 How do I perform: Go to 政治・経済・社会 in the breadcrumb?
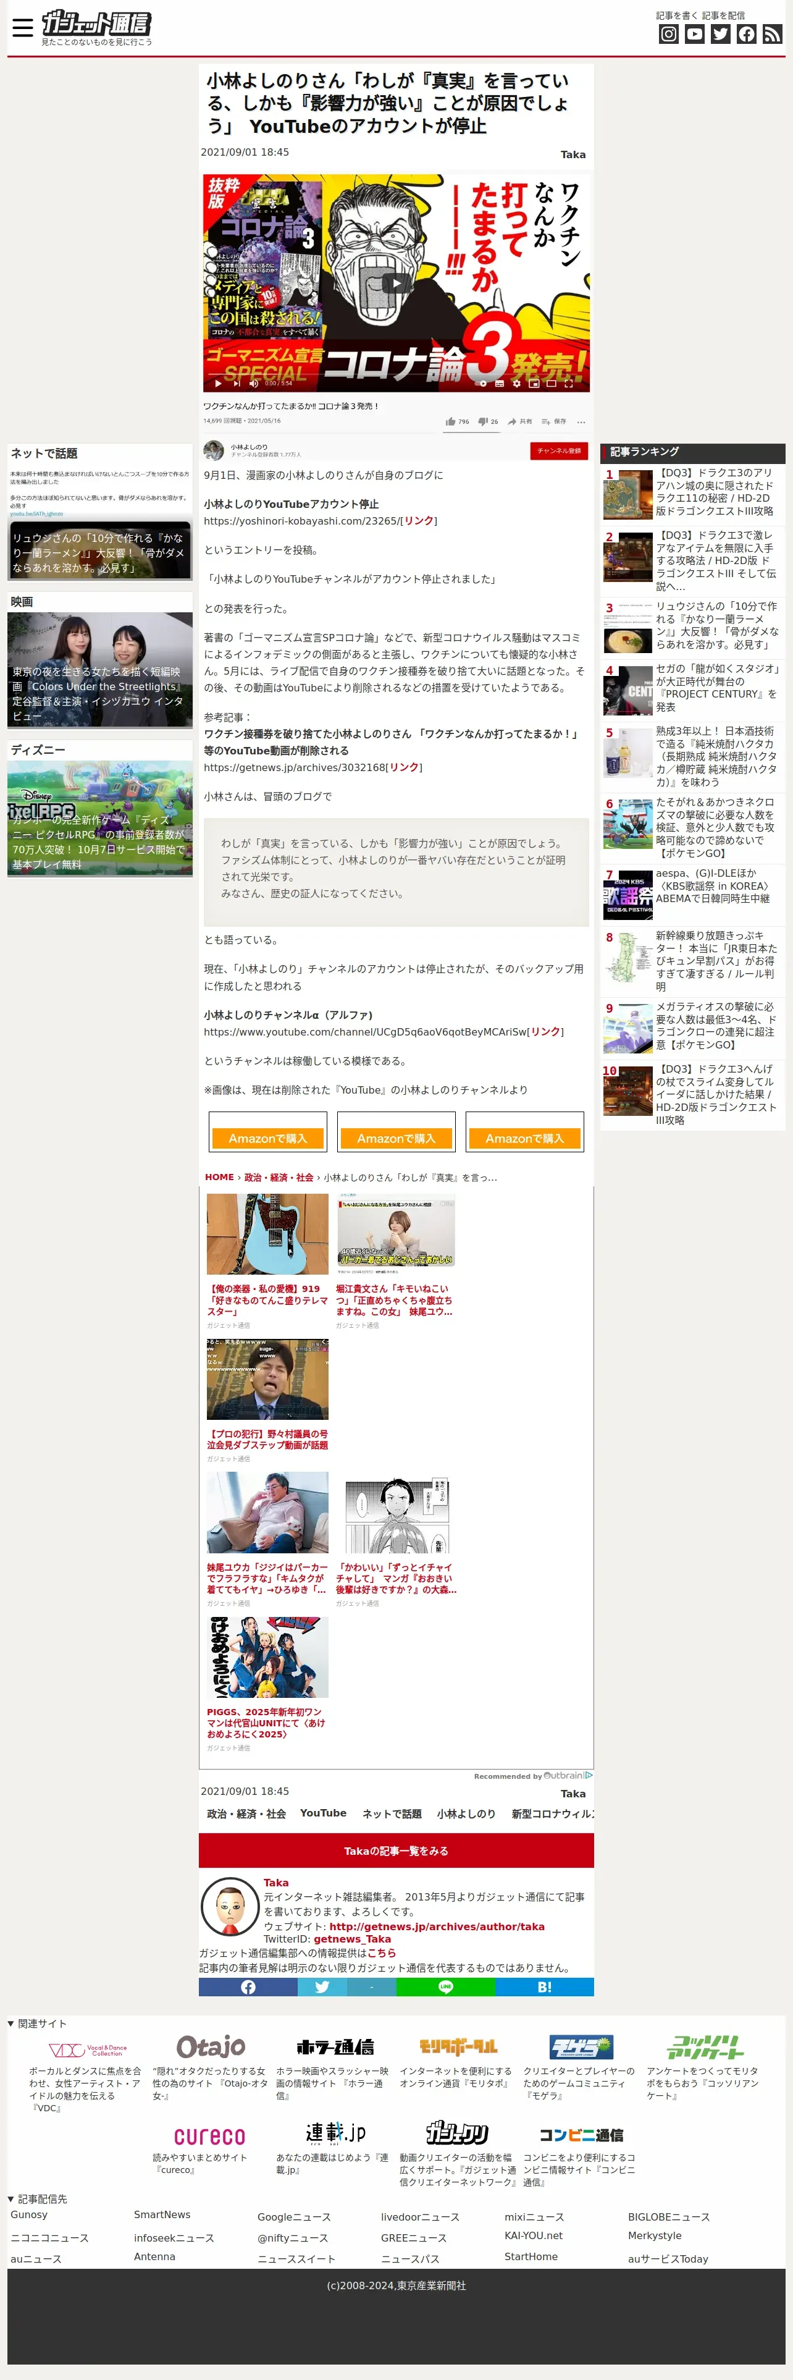[279, 1177]
